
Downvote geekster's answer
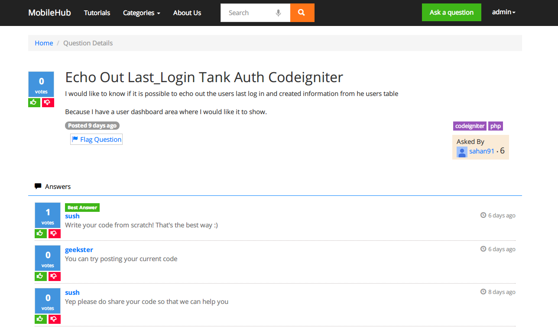point(55,276)
